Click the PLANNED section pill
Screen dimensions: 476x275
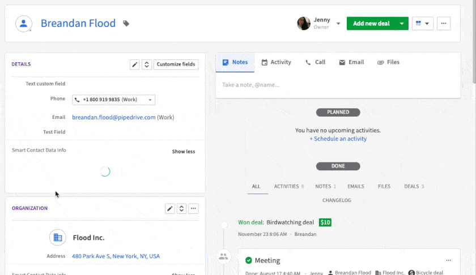tap(338, 112)
